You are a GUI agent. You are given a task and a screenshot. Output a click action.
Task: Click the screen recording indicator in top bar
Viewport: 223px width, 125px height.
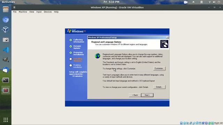[x=186, y=2]
